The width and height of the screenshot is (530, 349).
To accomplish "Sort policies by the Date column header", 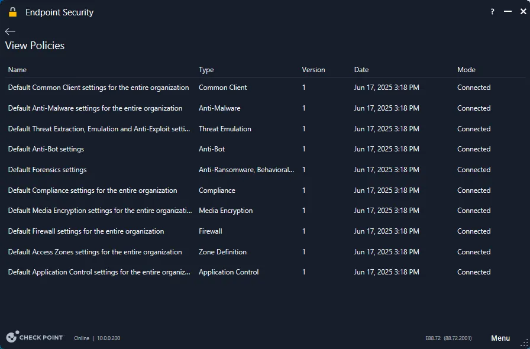I will pyautogui.click(x=361, y=69).
